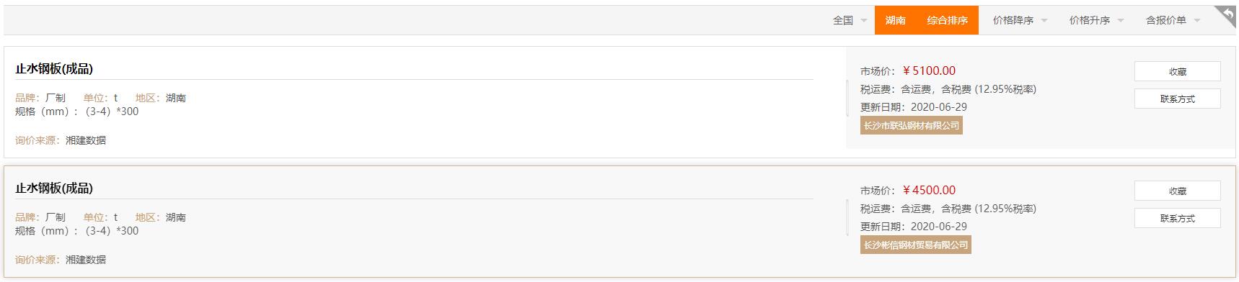Click 联系方式 for the ¥4500.00 item
Viewport: 1239px width, 282px height.
click(x=1177, y=218)
